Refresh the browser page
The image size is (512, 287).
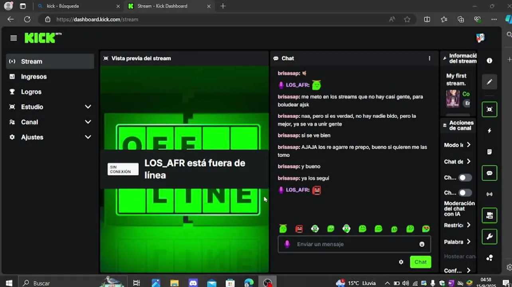[x=27, y=19]
